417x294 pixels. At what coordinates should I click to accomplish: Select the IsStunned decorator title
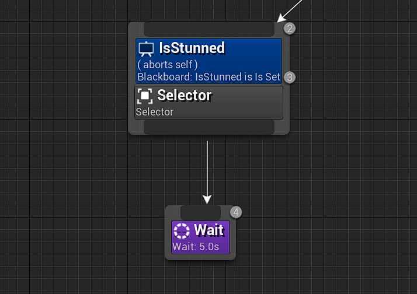(x=192, y=48)
